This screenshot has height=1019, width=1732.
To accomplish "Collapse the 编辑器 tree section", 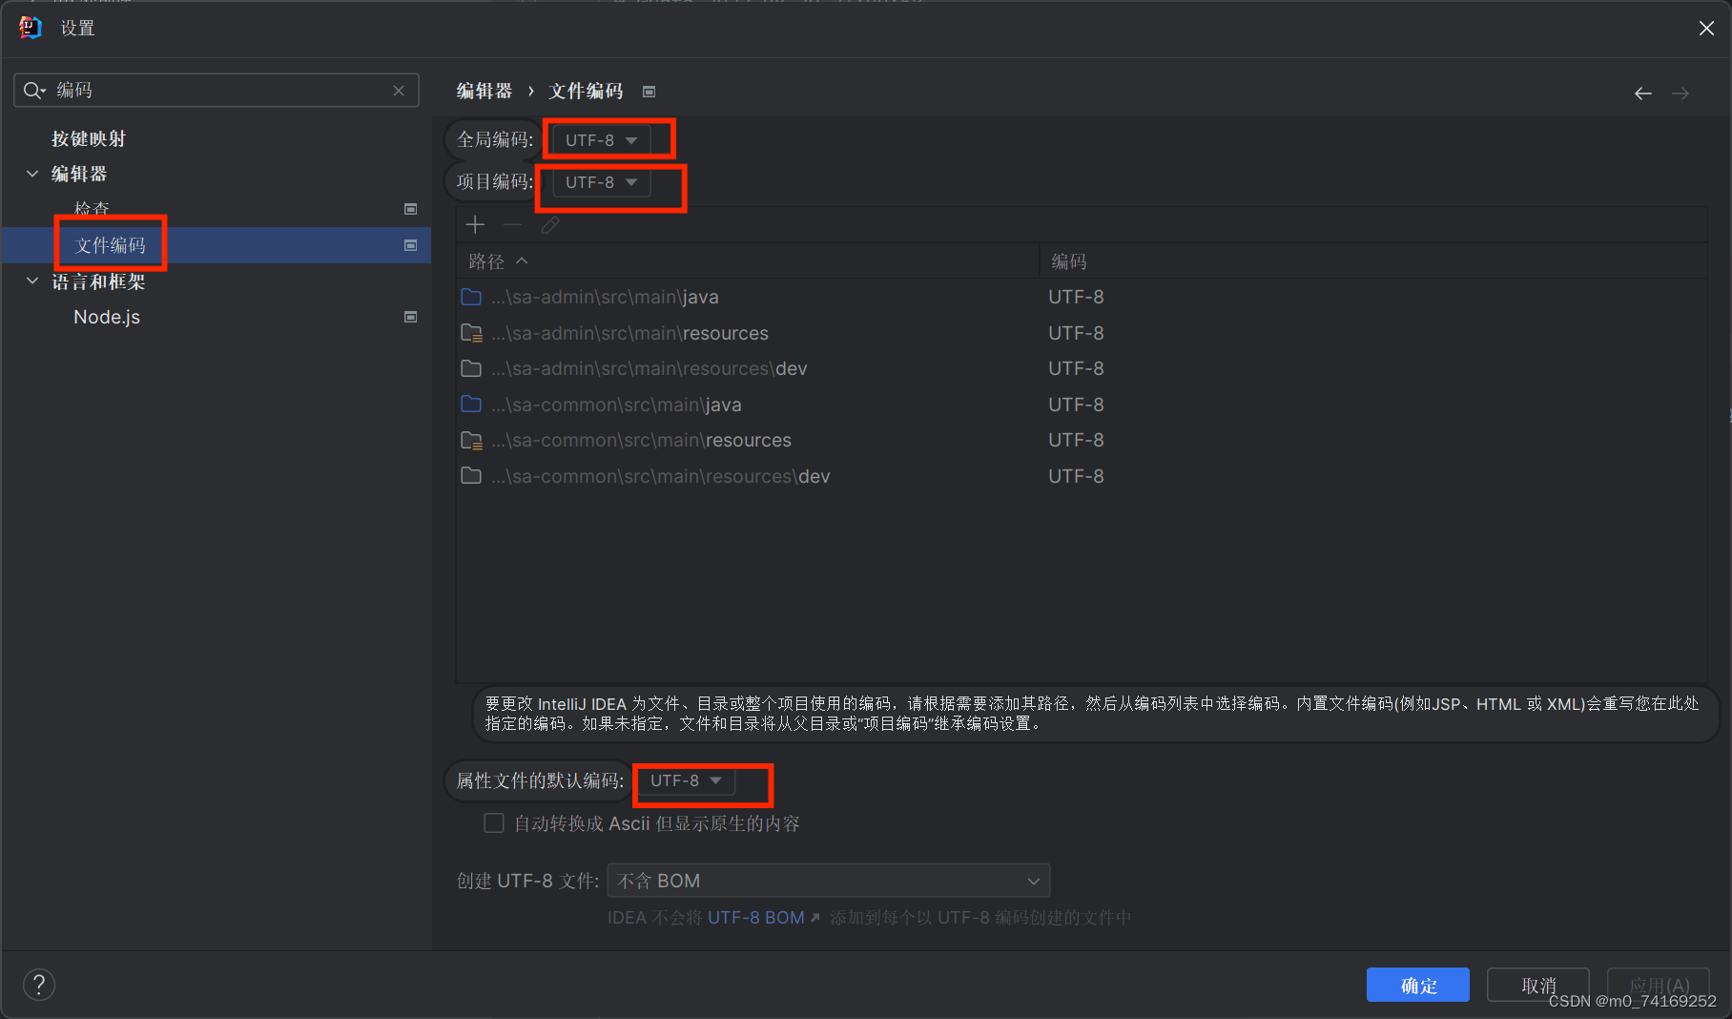I will click(32, 173).
